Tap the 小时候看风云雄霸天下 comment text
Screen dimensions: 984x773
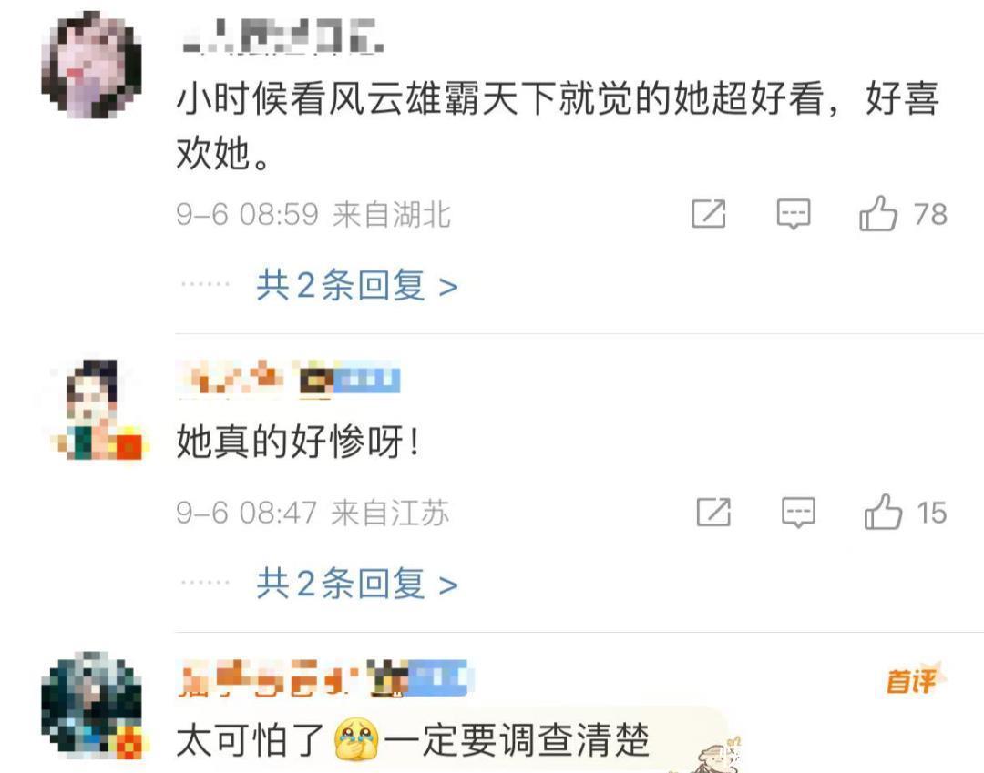[558, 126]
